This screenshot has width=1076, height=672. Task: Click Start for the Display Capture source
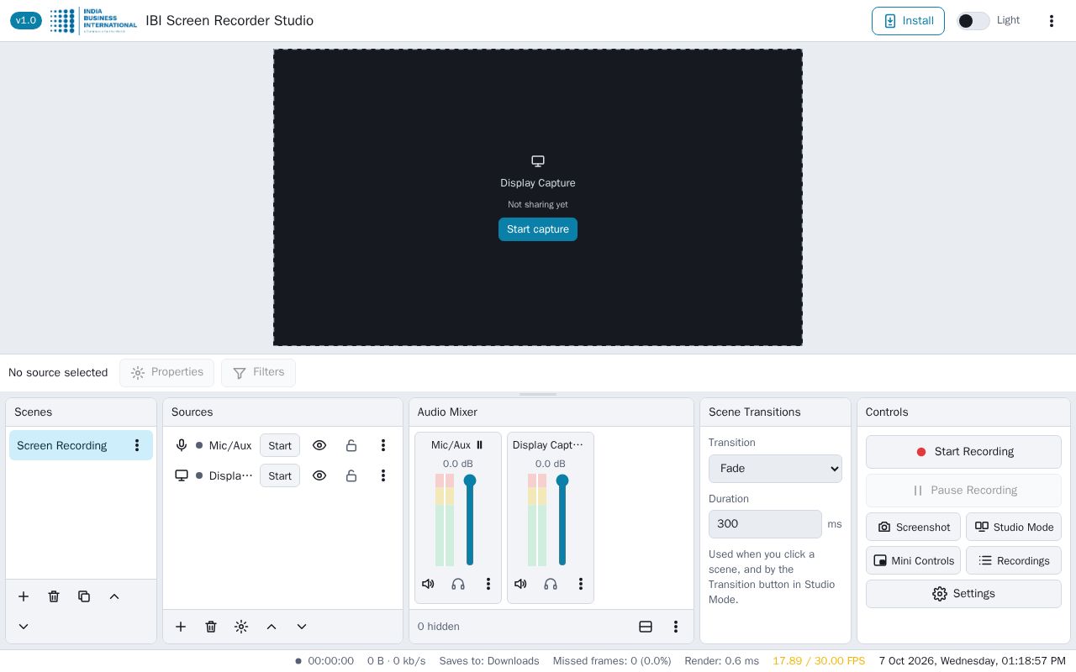280,475
